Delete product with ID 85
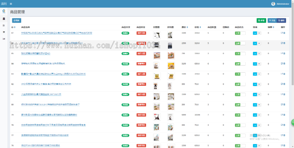This screenshot has width=294, height=148. (284, 53)
